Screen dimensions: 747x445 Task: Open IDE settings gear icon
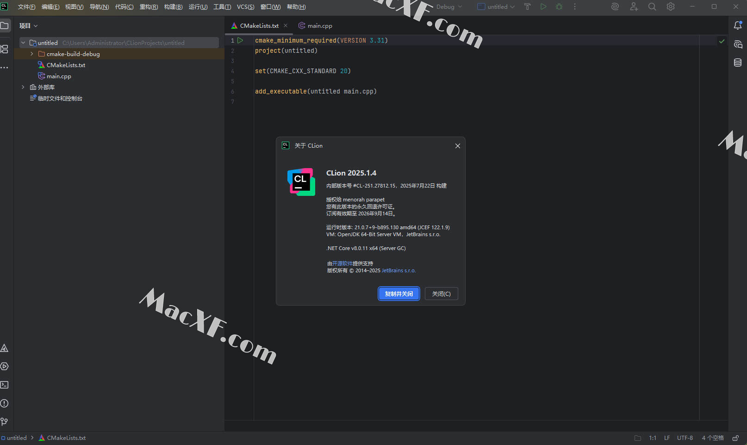(x=671, y=6)
